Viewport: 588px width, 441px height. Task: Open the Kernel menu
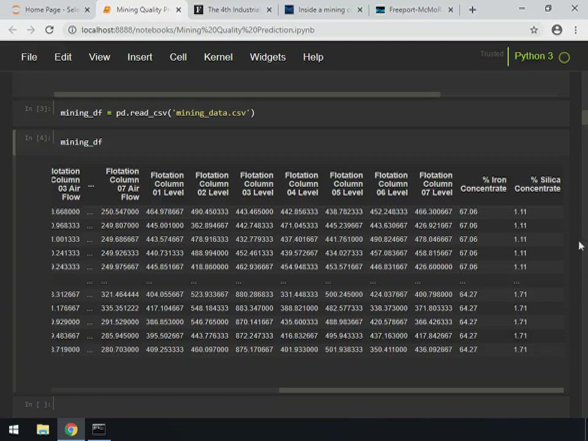(x=218, y=57)
